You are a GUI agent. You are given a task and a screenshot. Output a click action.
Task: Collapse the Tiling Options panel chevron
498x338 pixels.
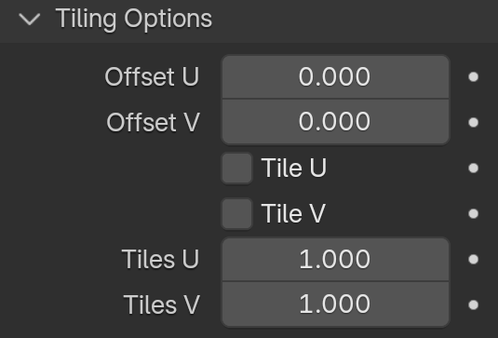point(30,19)
